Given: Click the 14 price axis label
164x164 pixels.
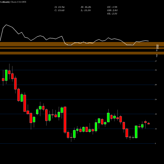Looking at the screenshot, I should (156, 129).
